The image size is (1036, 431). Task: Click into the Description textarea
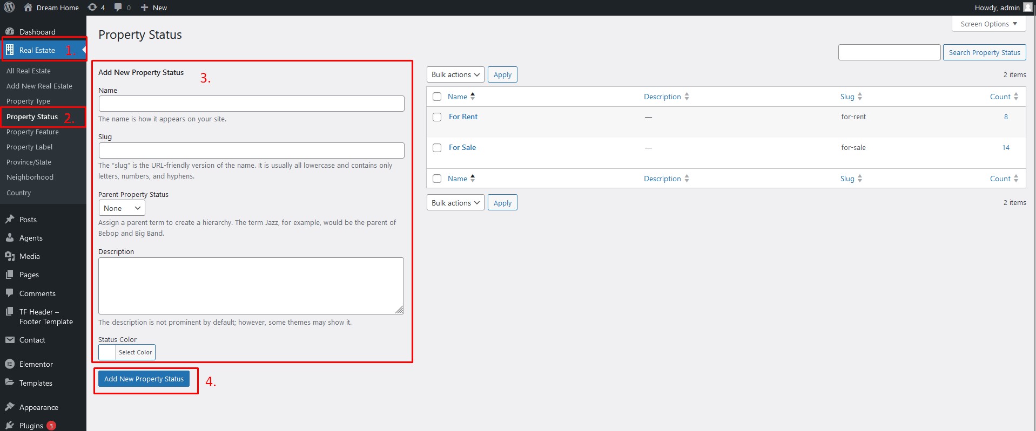(251, 286)
